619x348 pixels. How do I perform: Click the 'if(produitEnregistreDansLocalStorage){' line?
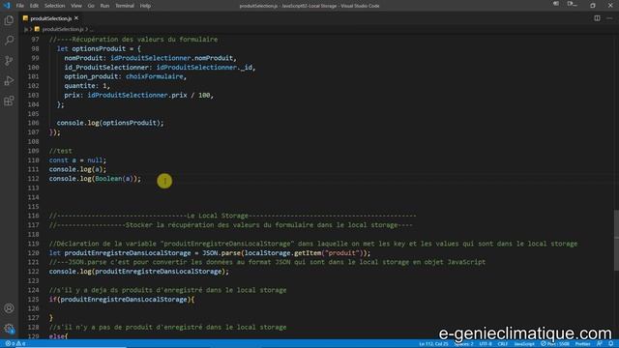click(122, 300)
